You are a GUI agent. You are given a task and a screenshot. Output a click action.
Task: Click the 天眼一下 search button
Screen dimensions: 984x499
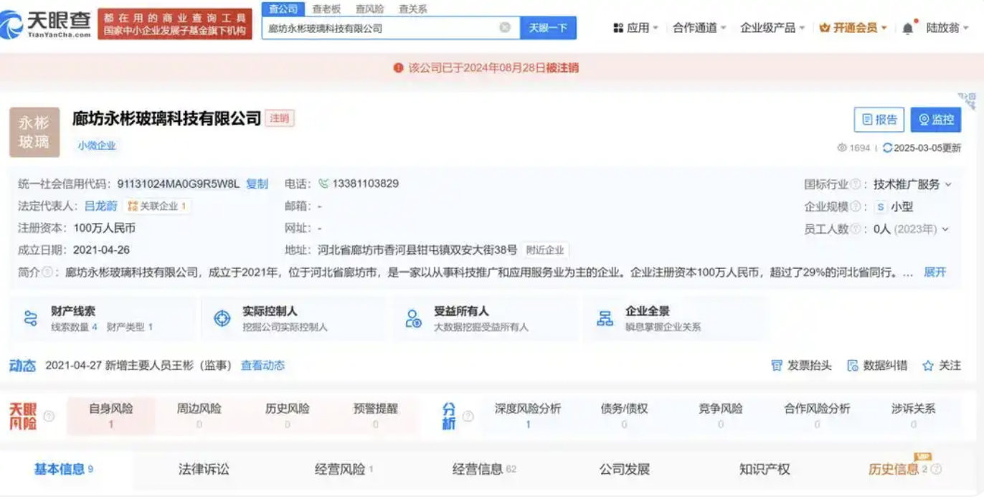548,28
